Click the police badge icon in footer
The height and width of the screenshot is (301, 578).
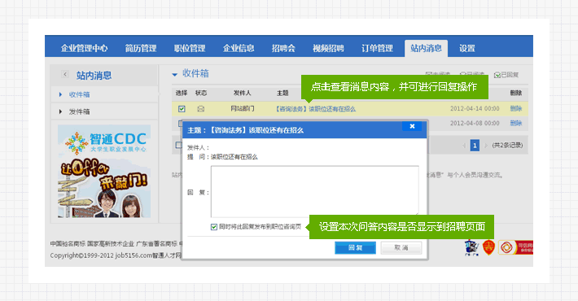coord(471,247)
